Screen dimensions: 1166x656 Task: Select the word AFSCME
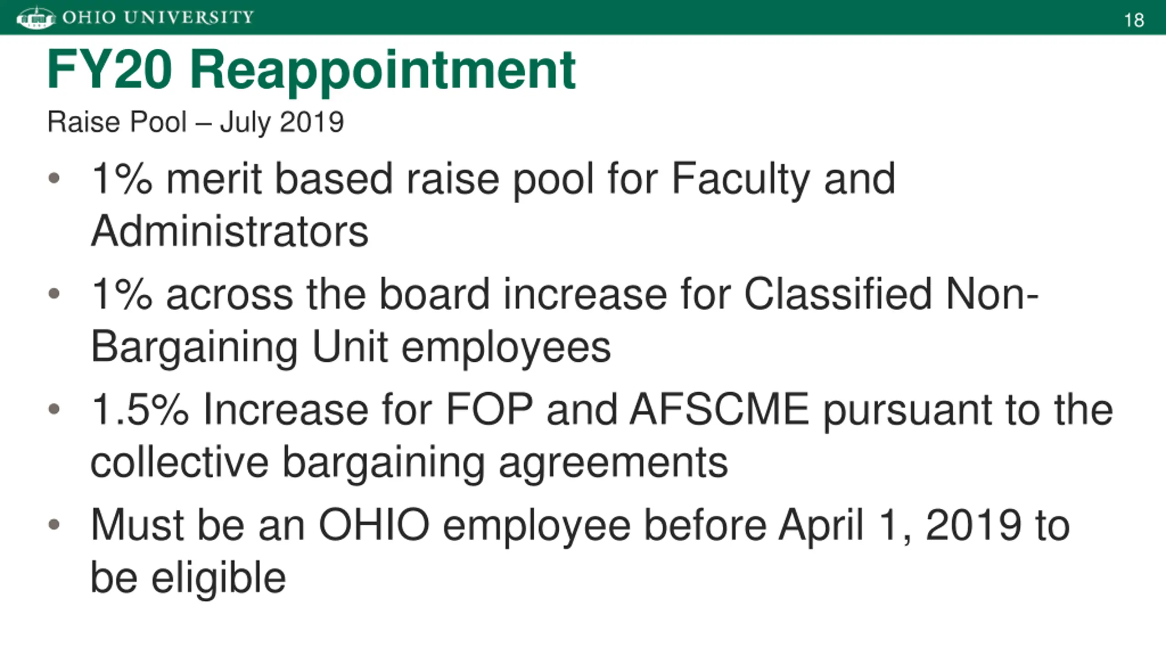[x=719, y=410]
